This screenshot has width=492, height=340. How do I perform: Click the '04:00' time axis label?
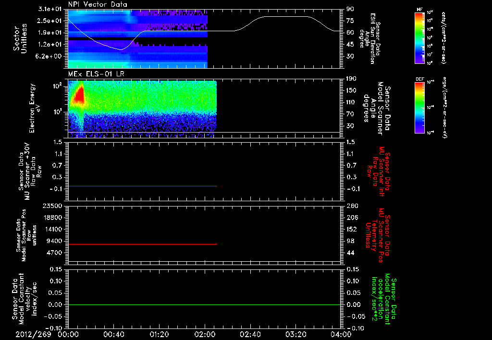341,334
